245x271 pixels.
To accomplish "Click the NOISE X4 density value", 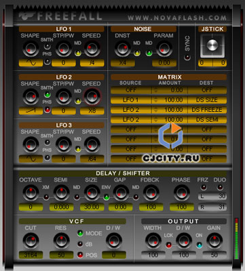I will coord(123,62).
